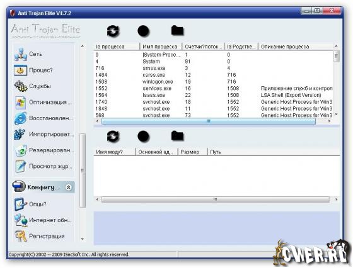Sort by Имя процесса column header
This screenshot has height=268, width=353.
(x=161, y=47)
